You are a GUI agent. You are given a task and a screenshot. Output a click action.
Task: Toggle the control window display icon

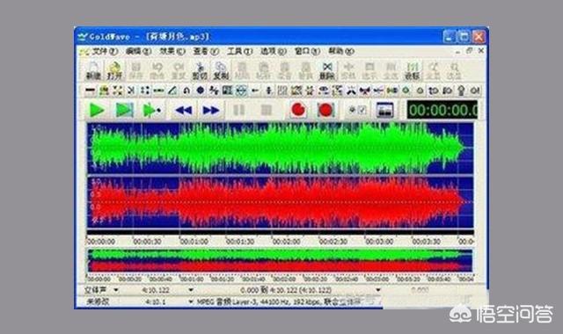[384, 110]
